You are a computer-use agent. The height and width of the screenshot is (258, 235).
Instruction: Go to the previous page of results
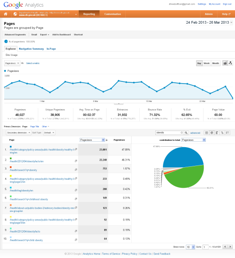coord(225,247)
